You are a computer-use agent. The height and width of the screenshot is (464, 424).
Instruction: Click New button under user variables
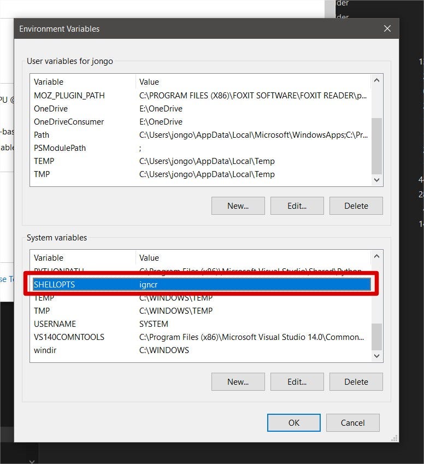coord(238,206)
